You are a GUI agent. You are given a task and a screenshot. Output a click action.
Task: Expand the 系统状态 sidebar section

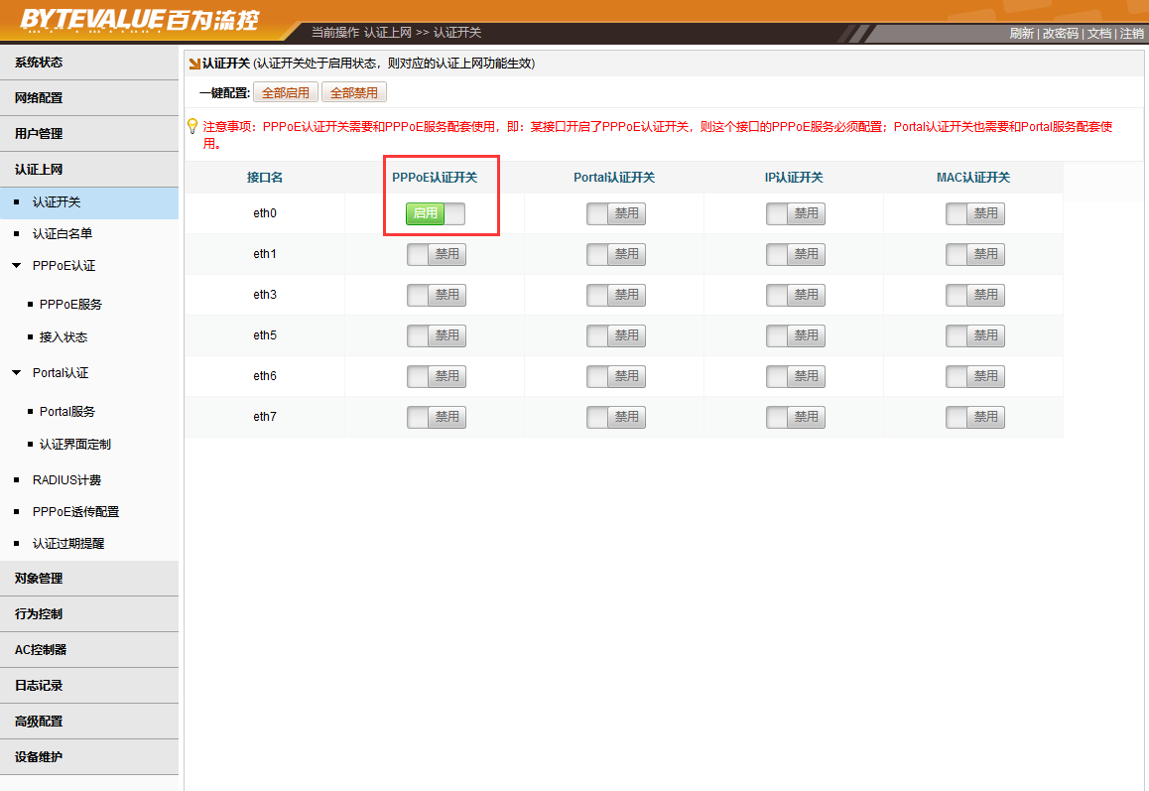point(39,63)
